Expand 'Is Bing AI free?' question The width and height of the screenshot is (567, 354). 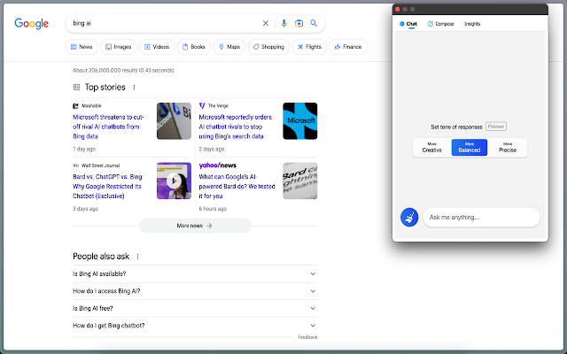[x=195, y=309]
